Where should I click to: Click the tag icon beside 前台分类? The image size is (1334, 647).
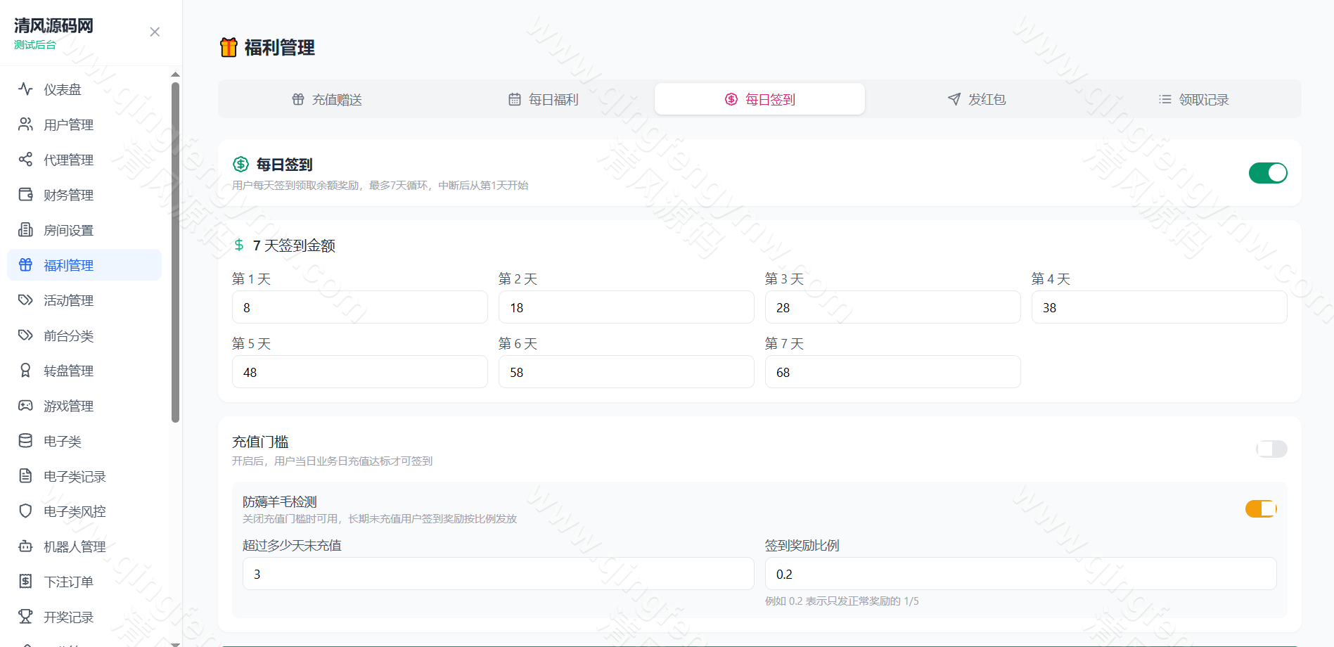[25, 335]
